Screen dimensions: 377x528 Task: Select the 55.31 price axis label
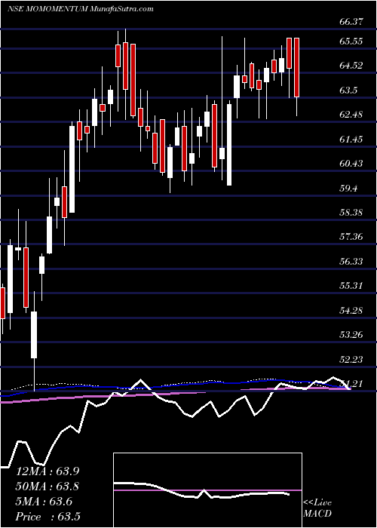tap(351, 286)
